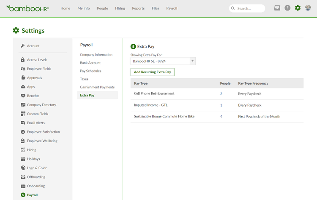Select the Benefits heart icon

pos(23,96)
